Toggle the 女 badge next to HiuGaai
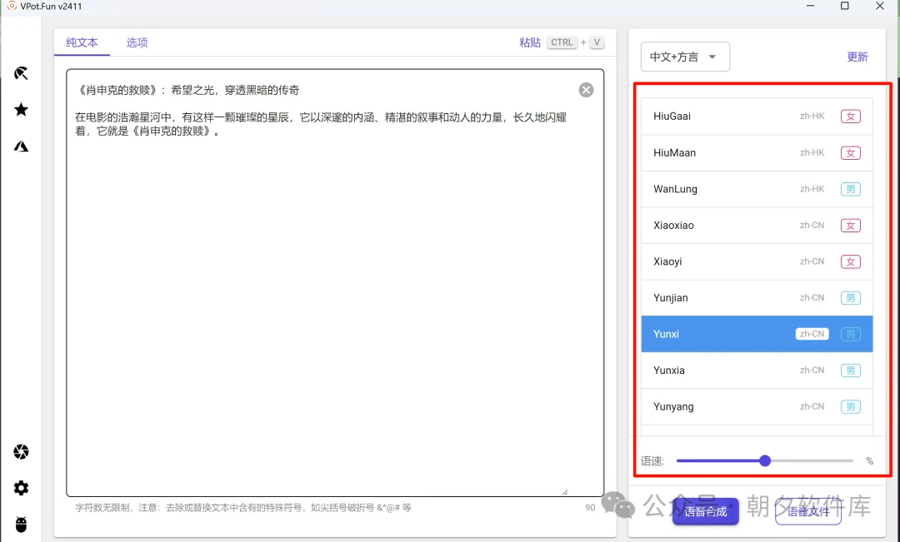 pos(850,116)
